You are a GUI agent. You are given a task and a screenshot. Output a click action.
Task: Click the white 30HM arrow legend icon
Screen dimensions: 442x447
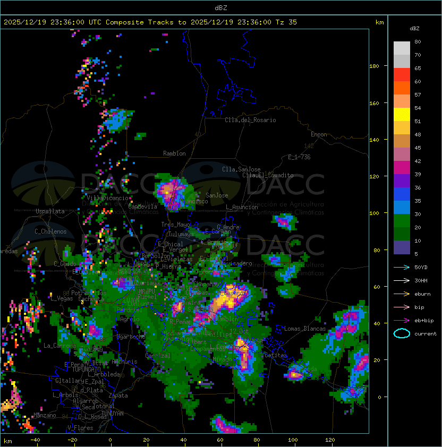402,280
